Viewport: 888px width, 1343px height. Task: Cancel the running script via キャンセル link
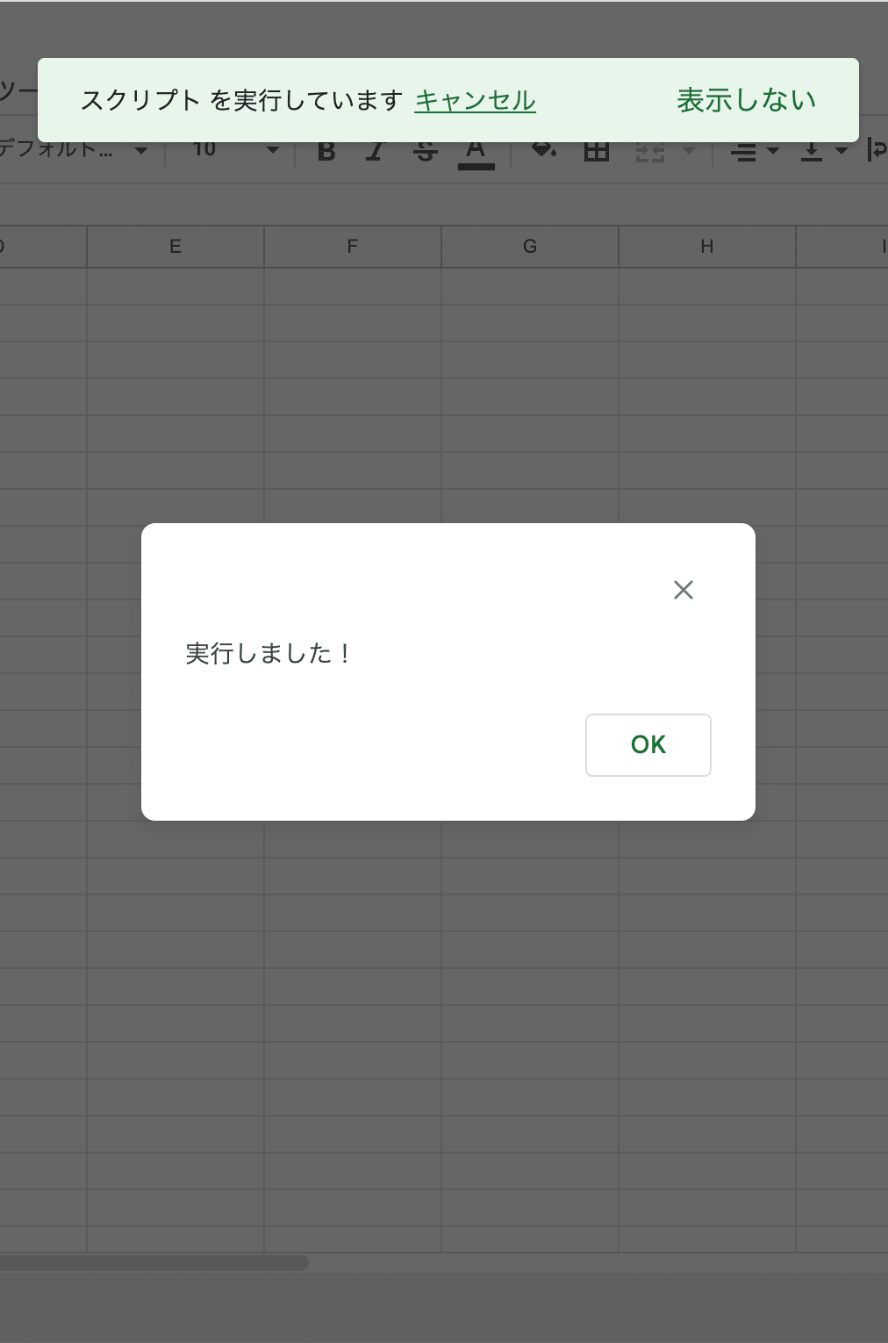[x=475, y=100]
